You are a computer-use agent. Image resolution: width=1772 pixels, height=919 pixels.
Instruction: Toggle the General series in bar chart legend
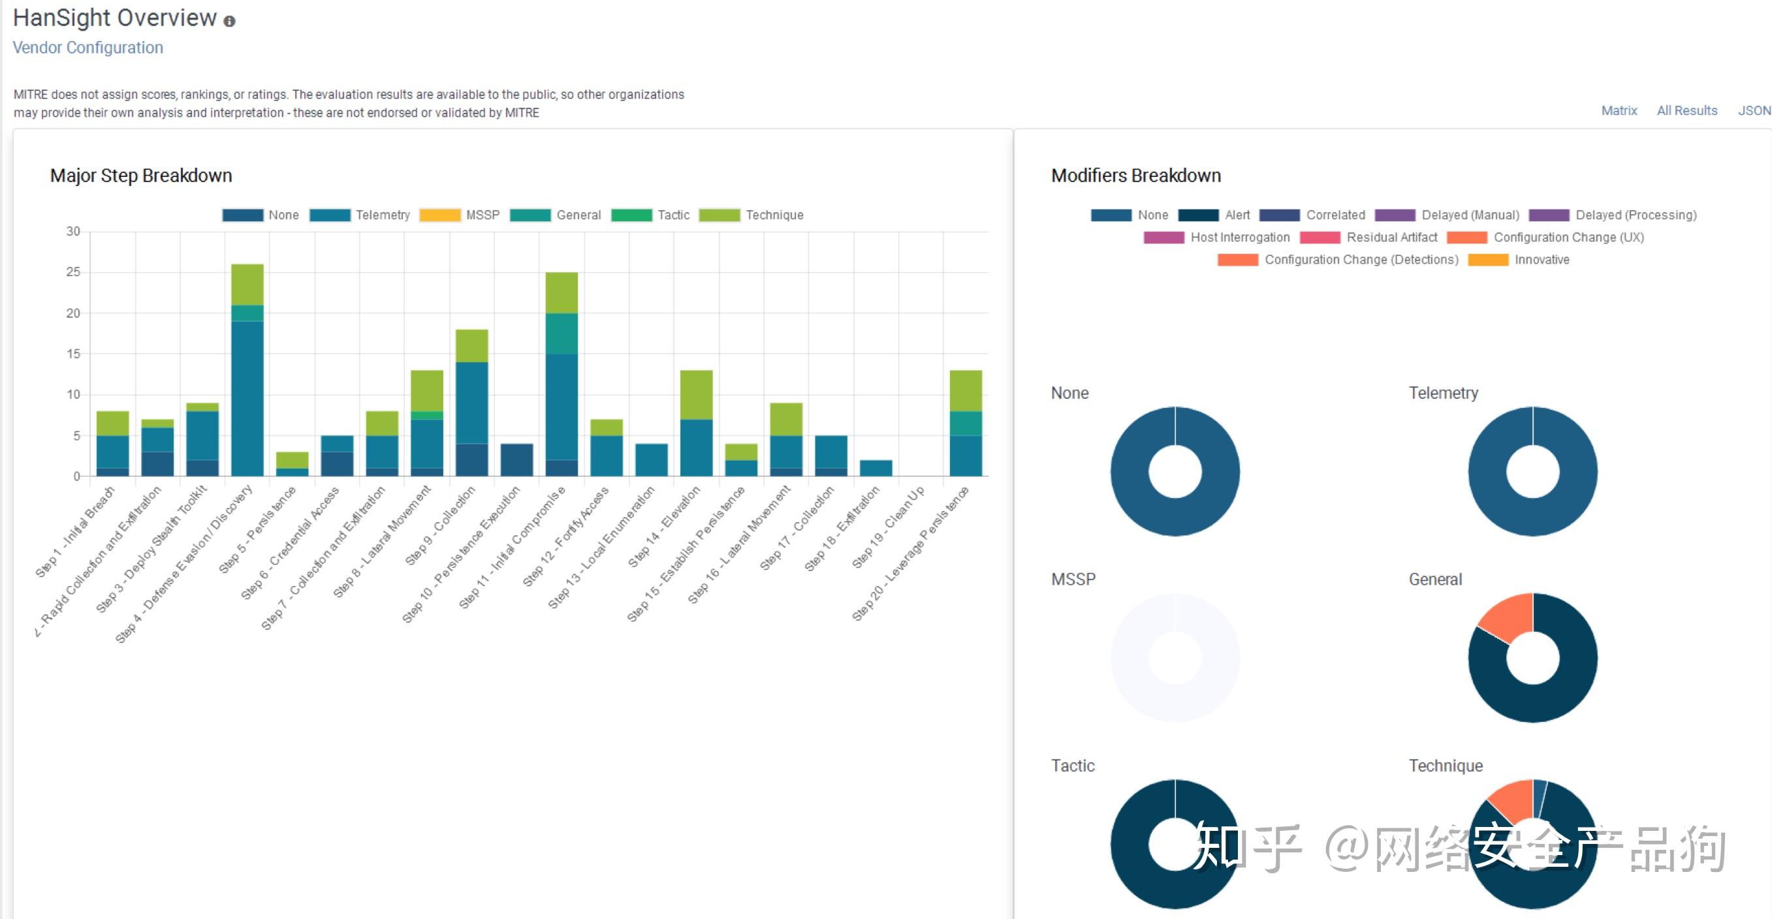coord(578,215)
